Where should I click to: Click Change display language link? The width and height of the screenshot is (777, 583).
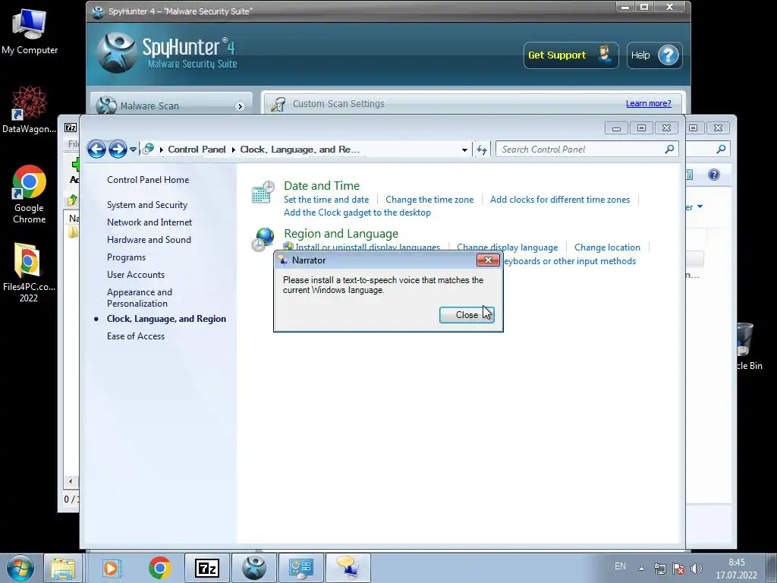(507, 247)
